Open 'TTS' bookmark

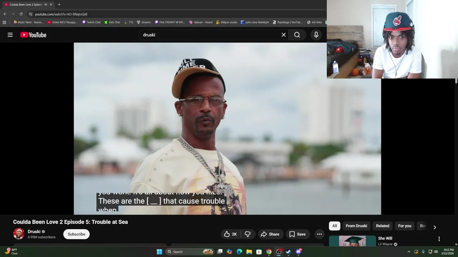click(x=129, y=22)
